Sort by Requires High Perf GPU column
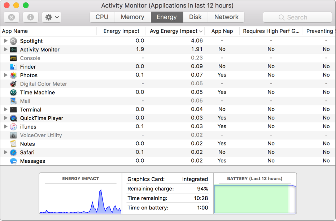Screen dimensions: 336x221 [271, 31]
